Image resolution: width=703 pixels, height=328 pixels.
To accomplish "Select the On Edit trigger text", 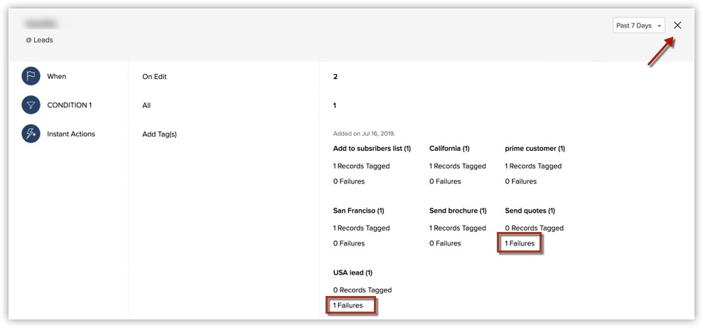I will [154, 77].
